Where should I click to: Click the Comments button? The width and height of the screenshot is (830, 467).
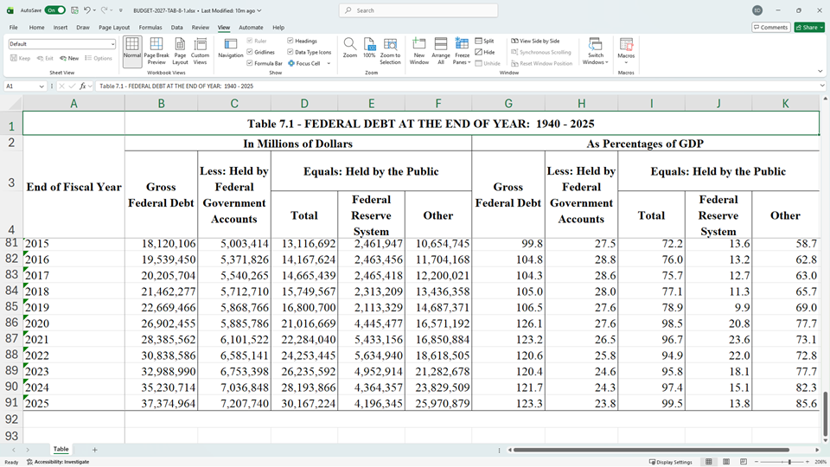pos(769,28)
